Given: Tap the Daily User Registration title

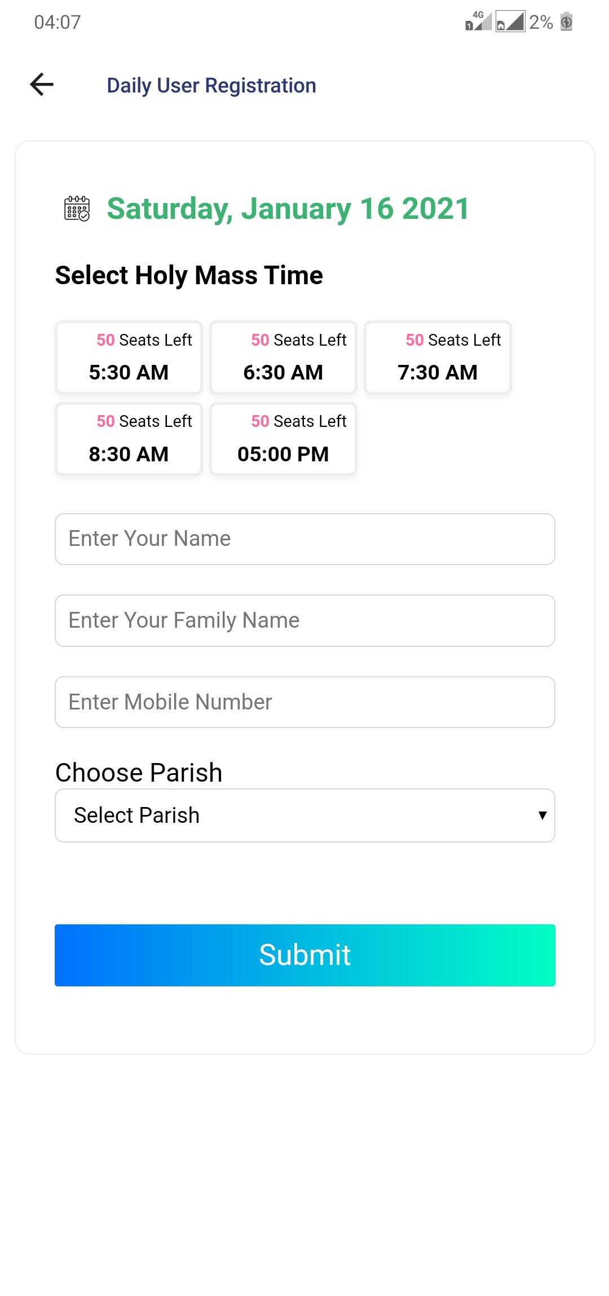Looking at the screenshot, I should point(211,86).
